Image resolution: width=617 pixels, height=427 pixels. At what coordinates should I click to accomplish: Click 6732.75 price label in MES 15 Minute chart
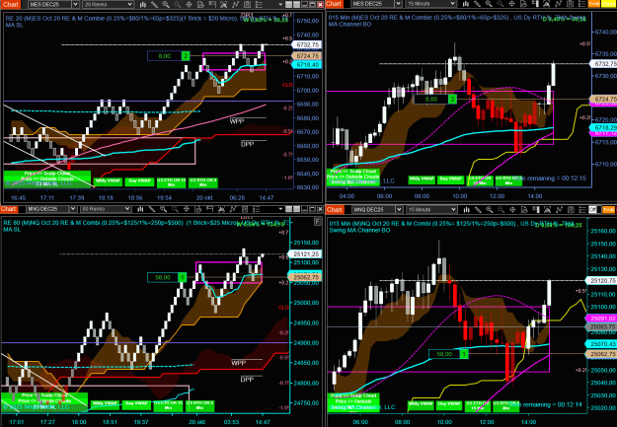point(605,64)
